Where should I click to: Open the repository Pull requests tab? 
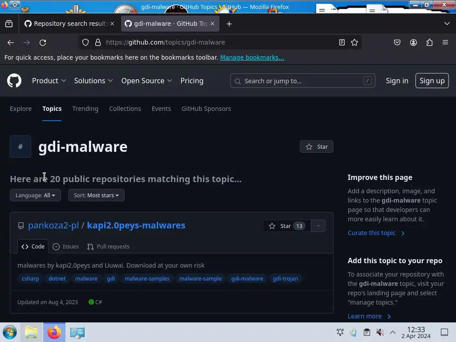coord(108,247)
